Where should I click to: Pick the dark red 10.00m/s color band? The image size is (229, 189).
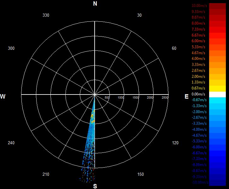(217, 6)
